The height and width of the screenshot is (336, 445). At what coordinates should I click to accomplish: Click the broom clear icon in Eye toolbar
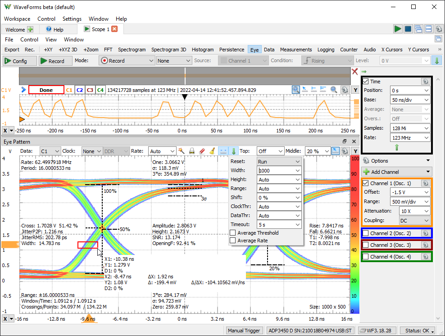coord(212,151)
